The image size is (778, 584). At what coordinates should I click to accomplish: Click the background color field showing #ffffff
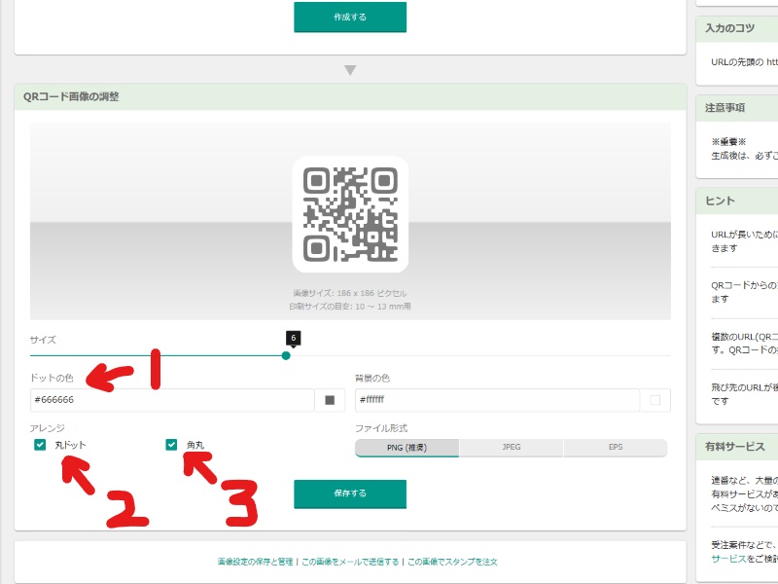pyautogui.click(x=497, y=400)
